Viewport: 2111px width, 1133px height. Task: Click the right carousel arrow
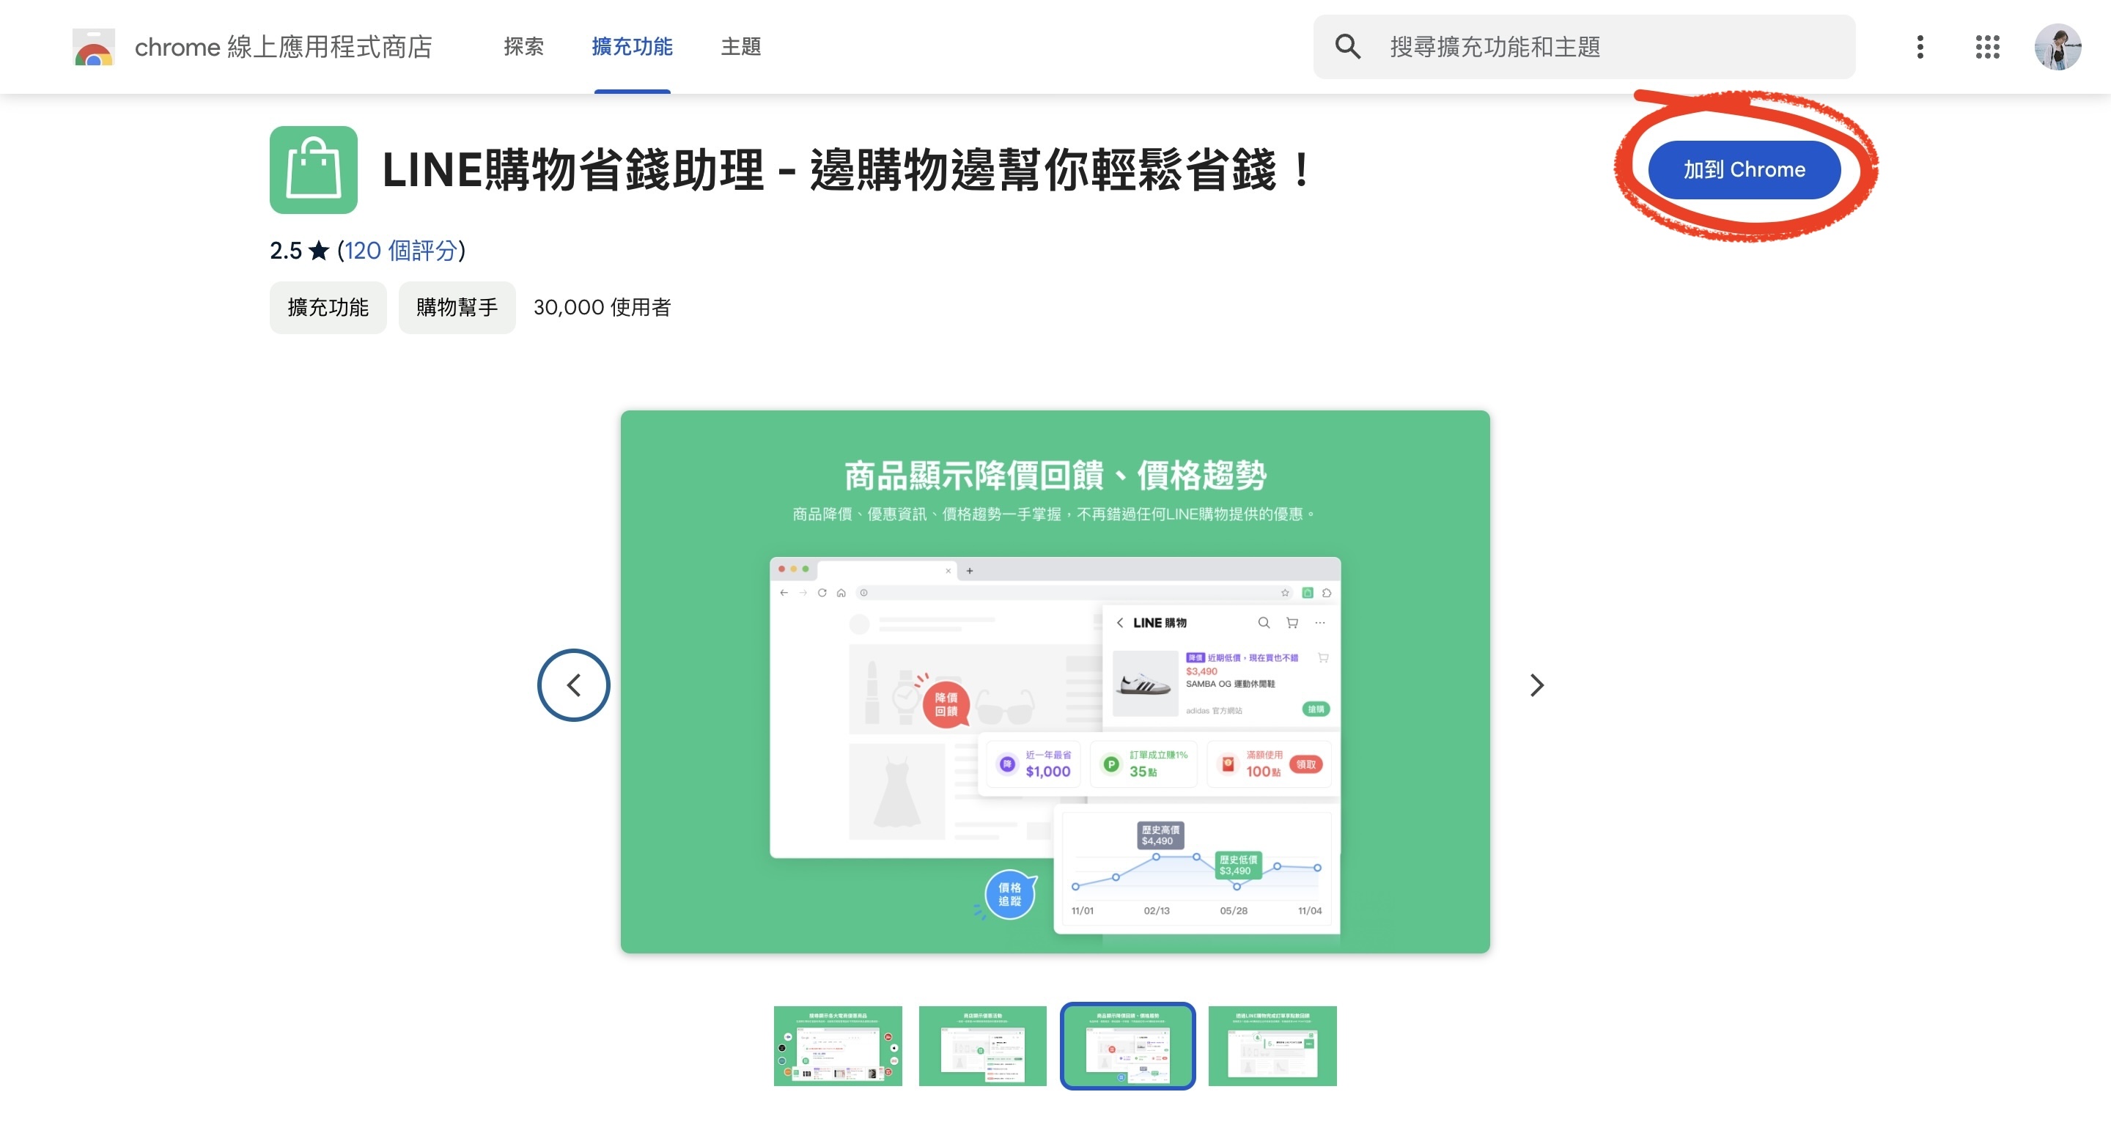(1536, 684)
